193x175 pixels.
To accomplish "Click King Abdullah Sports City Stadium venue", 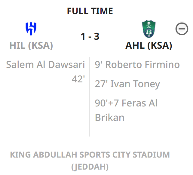I will click(x=90, y=155).
